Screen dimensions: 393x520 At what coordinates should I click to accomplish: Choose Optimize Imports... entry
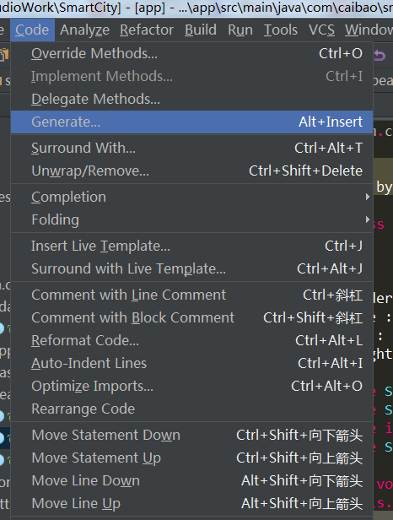[191, 387]
